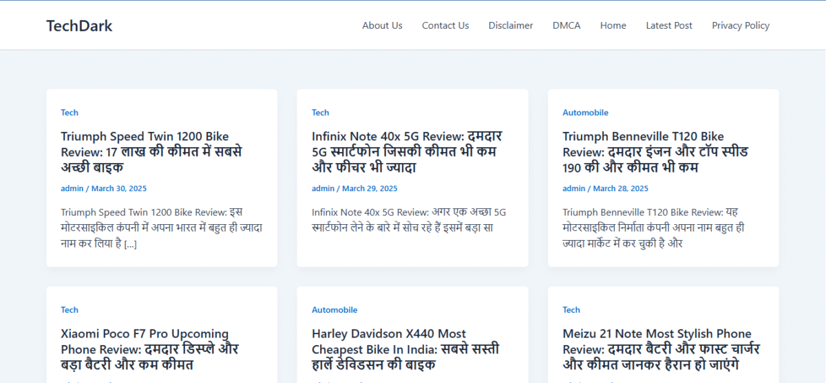Image resolution: width=826 pixels, height=383 pixels.
Task: Open Infinix Note 40x 5G Review article
Action: tap(407, 151)
